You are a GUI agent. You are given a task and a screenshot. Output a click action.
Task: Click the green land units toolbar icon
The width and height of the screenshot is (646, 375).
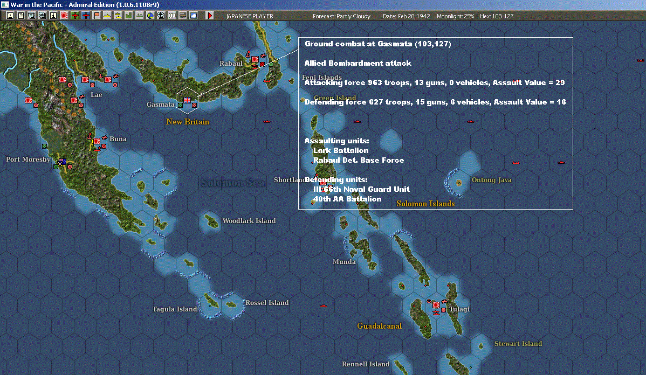[x=128, y=16]
